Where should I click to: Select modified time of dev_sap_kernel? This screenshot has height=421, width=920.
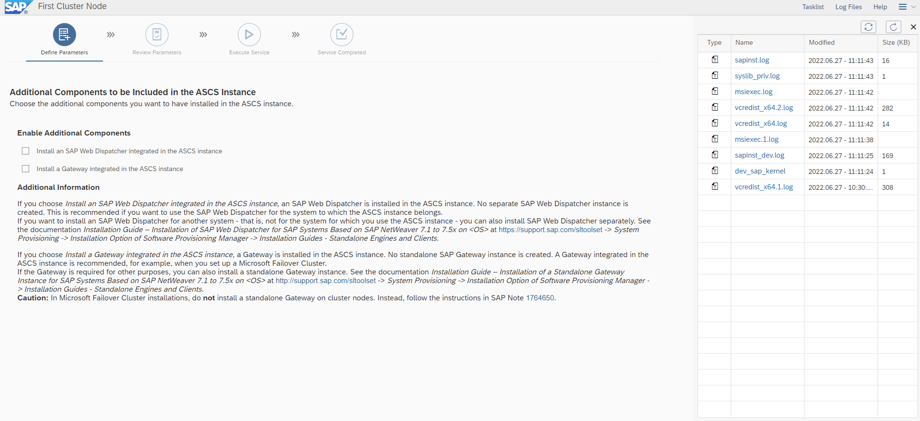click(841, 172)
